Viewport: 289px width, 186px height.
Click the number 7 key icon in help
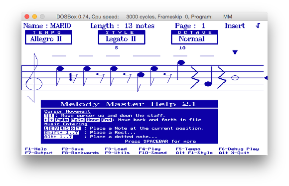click(78, 128)
